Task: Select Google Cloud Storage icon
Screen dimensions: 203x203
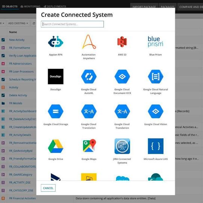Action: click(56, 111)
